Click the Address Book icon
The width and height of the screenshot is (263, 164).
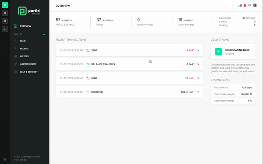[16, 64]
